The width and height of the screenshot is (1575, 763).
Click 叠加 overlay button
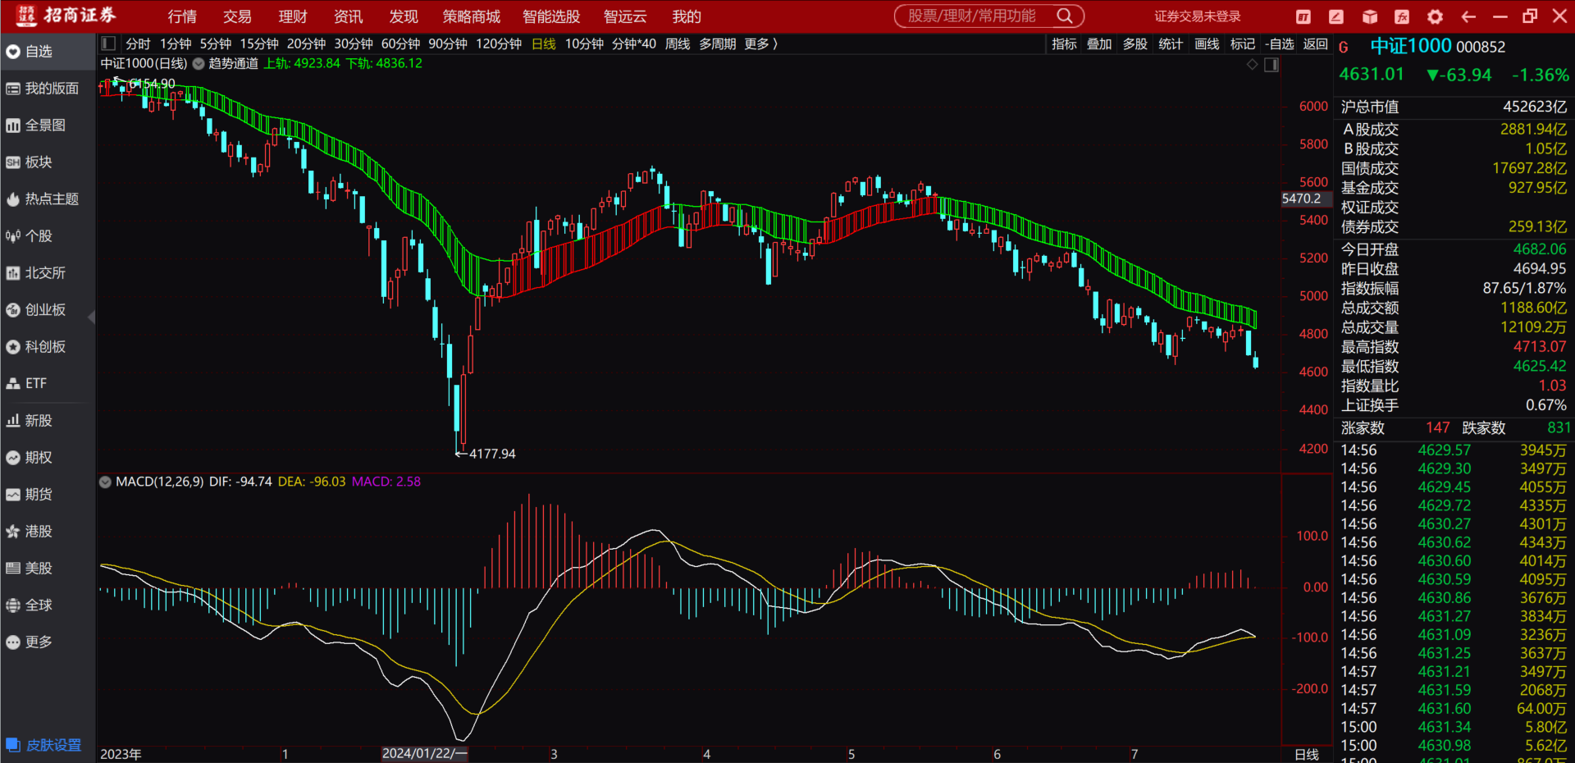point(1099,43)
